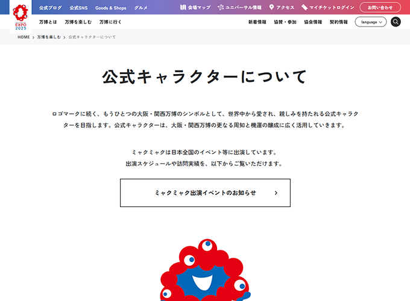The width and height of the screenshot is (410, 301).
Task: Open the search magnifier icon
Action: click(396, 22)
